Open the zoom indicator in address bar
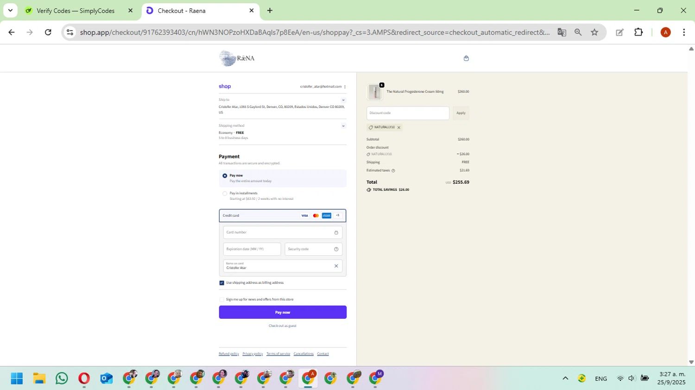 pyautogui.click(x=578, y=32)
